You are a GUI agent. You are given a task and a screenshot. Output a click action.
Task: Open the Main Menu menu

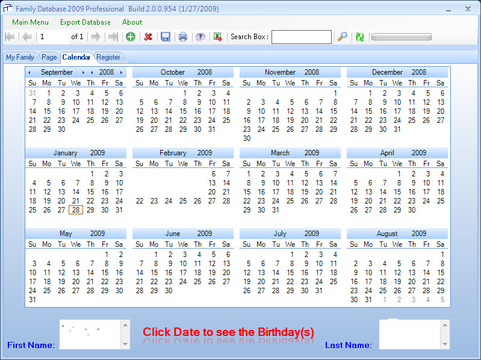click(x=30, y=22)
